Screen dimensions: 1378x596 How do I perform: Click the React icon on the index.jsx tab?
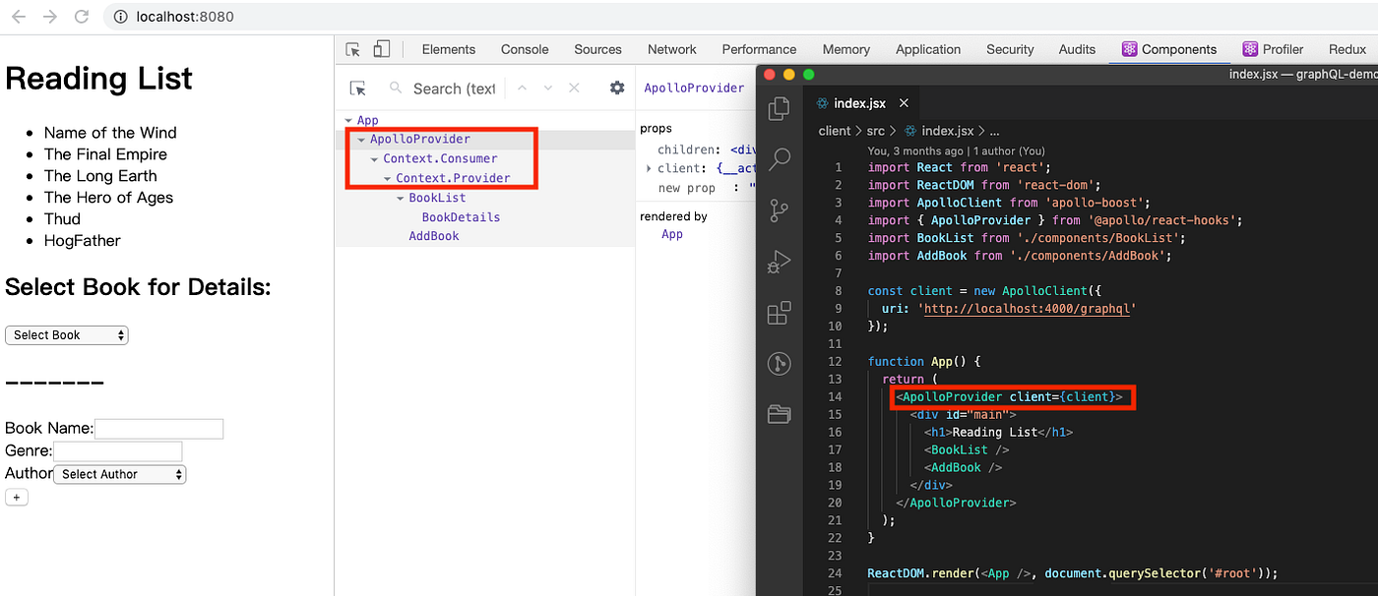click(x=824, y=103)
